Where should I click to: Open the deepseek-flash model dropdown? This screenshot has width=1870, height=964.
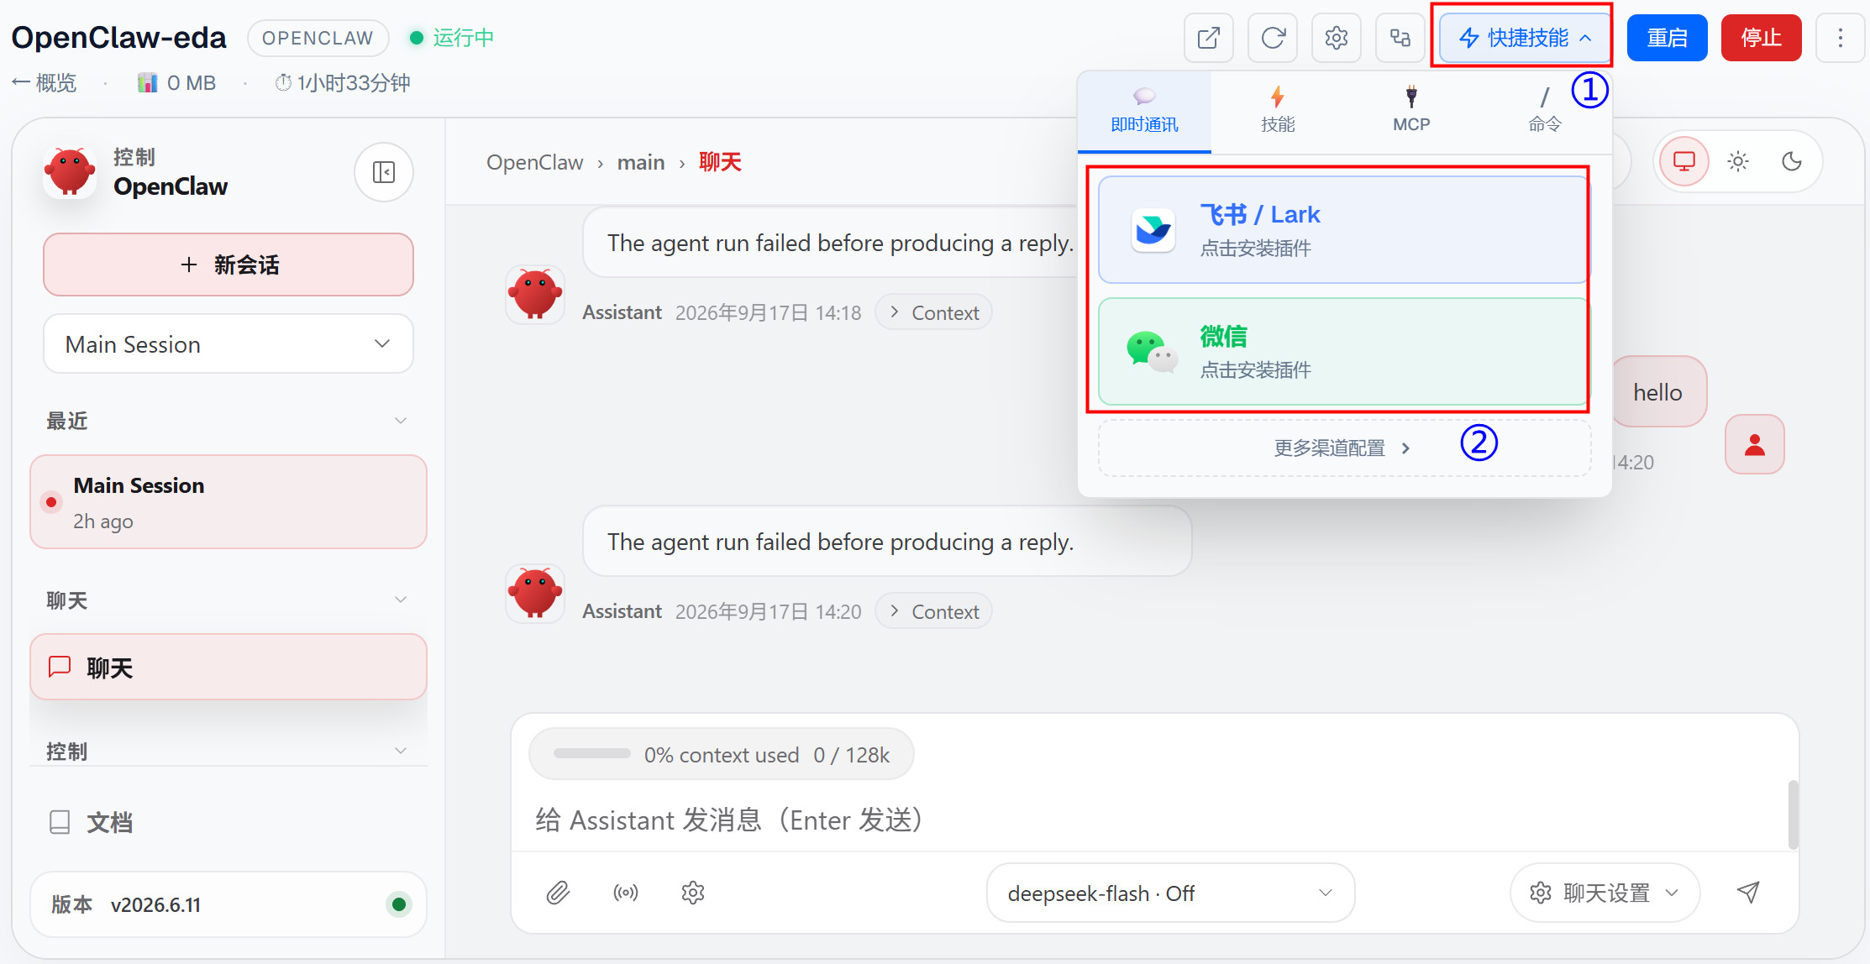[x=1170, y=893]
